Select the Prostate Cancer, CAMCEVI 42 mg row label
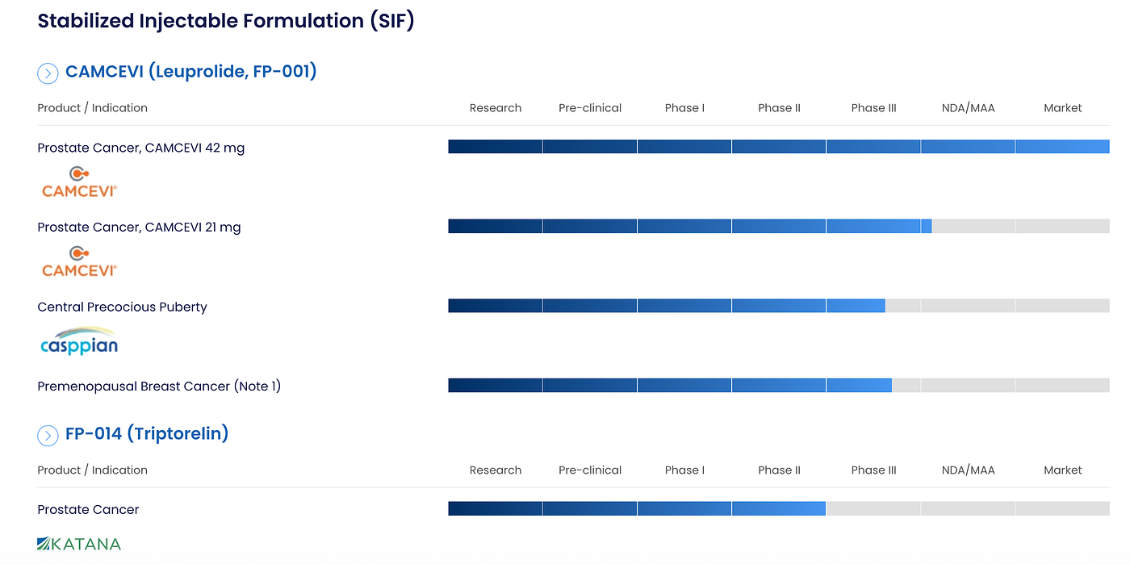The height and width of the screenshot is (564, 1130). point(141,148)
